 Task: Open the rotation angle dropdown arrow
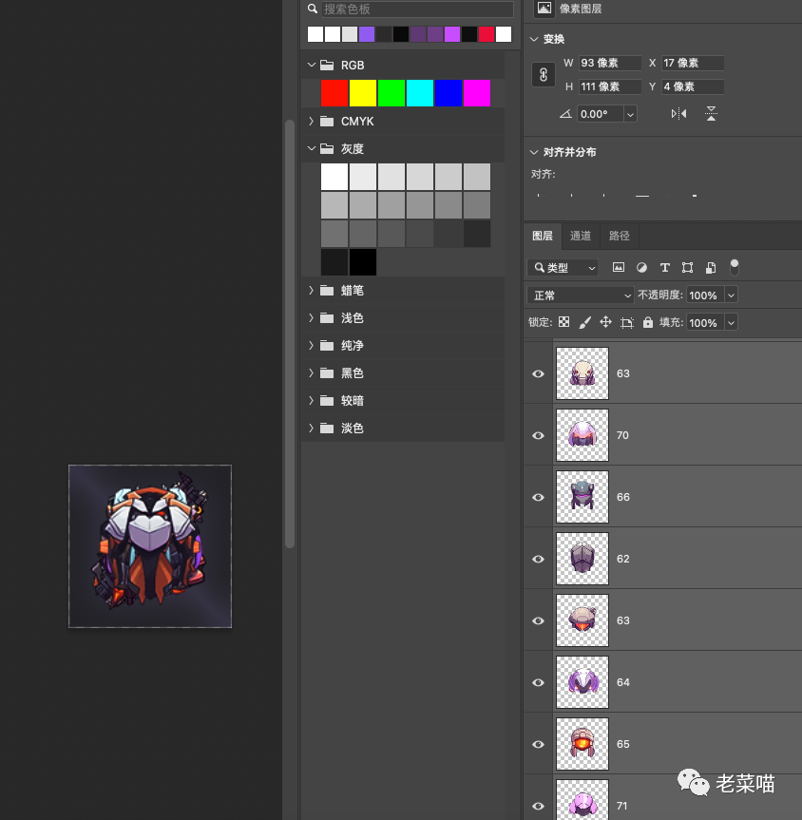coord(630,114)
